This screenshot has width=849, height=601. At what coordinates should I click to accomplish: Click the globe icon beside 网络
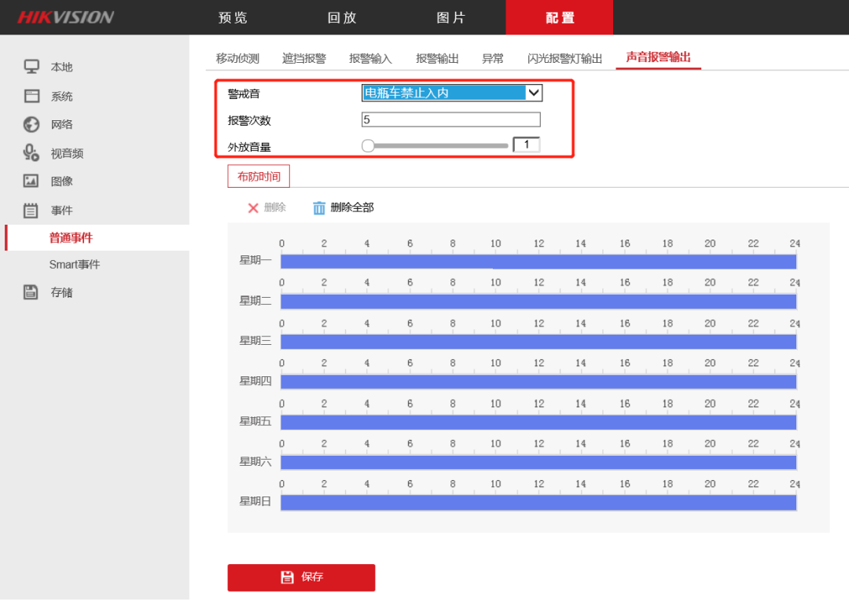[31, 124]
